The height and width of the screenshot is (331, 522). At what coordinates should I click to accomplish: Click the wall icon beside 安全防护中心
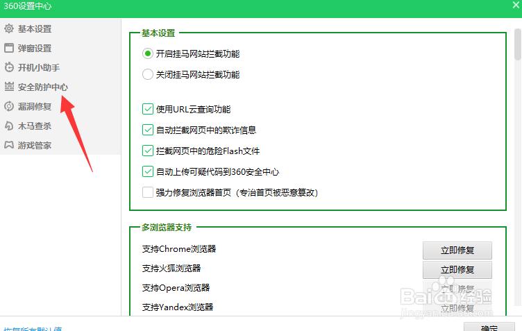click(x=9, y=87)
